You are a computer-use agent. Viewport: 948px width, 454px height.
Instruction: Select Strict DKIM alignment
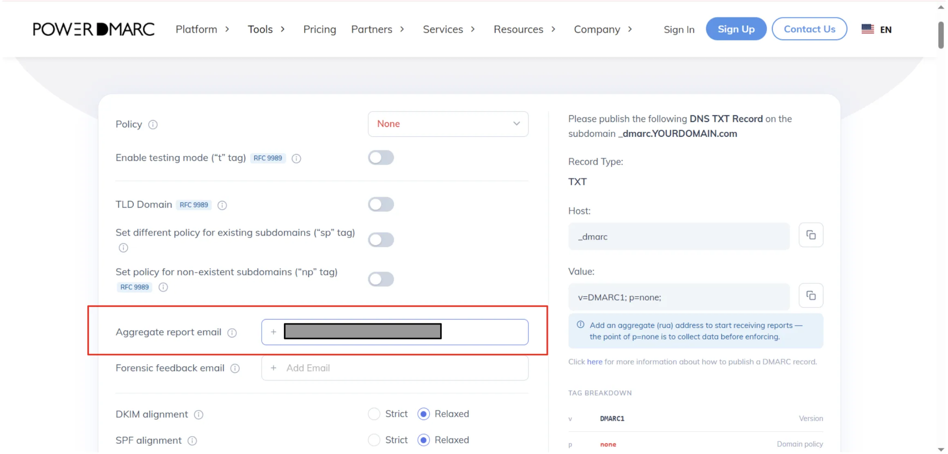click(x=374, y=414)
